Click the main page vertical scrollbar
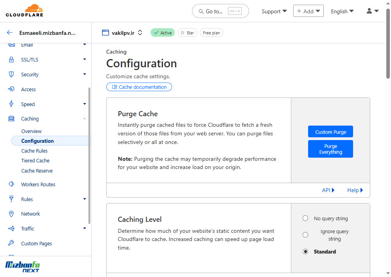This screenshot has height=277, width=391. [388, 44]
